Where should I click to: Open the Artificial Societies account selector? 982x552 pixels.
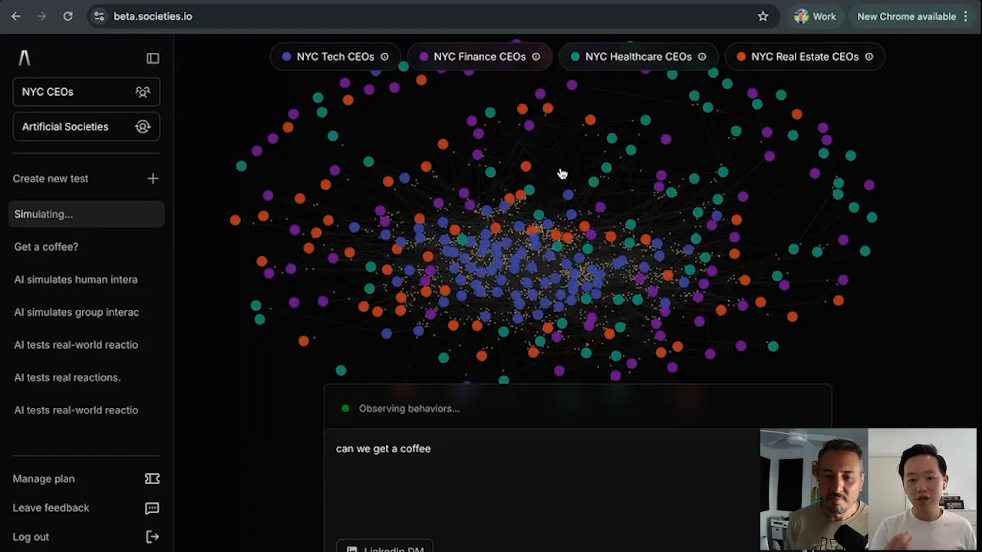click(x=86, y=127)
